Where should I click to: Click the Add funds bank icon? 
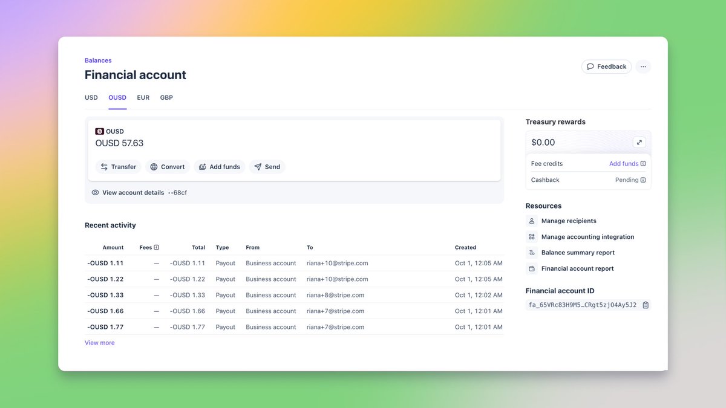point(203,167)
